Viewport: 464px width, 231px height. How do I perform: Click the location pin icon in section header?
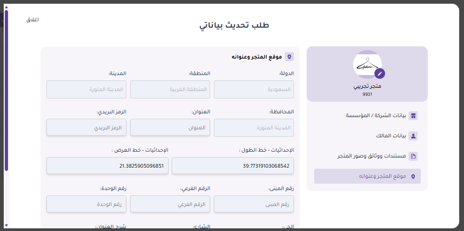pyautogui.click(x=289, y=56)
